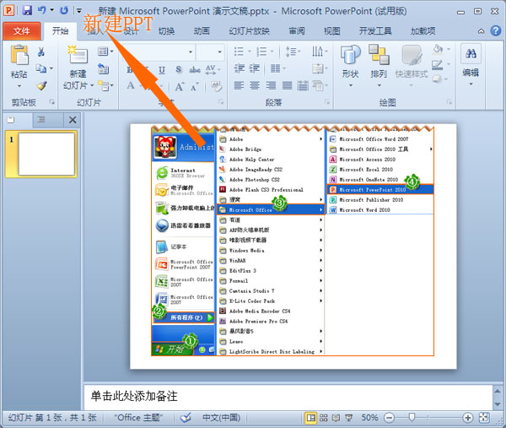506x428 pixels.
Task: Center the text alignment
Action: pyautogui.click(x=255, y=85)
